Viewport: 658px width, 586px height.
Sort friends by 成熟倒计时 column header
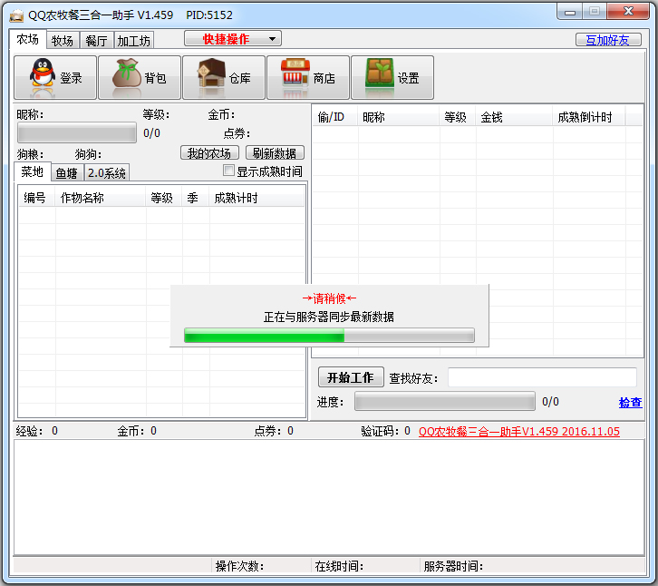point(589,117)
